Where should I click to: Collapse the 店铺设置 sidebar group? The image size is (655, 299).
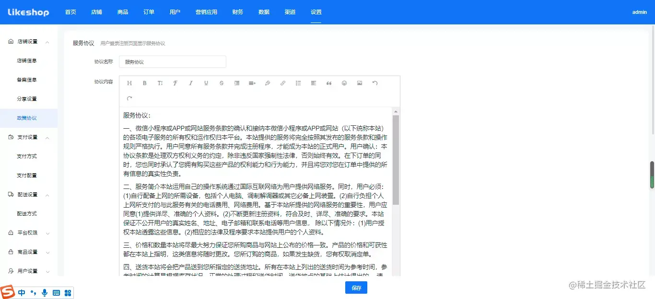pyautogui.click(x=29, y=42)
